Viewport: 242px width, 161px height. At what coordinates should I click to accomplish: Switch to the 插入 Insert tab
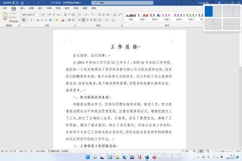click(x=22, y=8)
